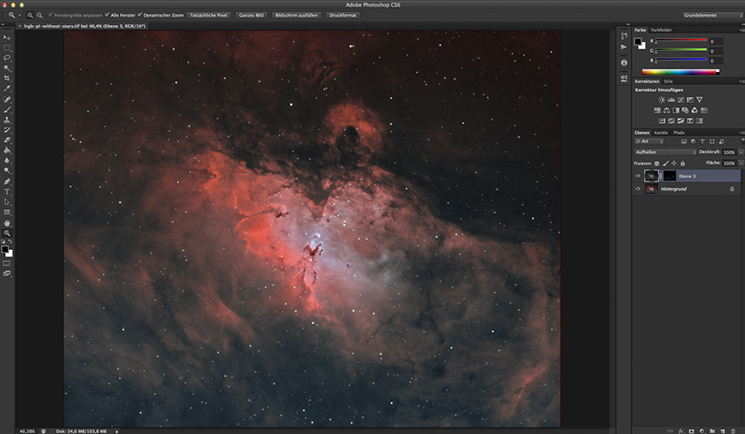Switch to the Pfade tab

point(679,133)
